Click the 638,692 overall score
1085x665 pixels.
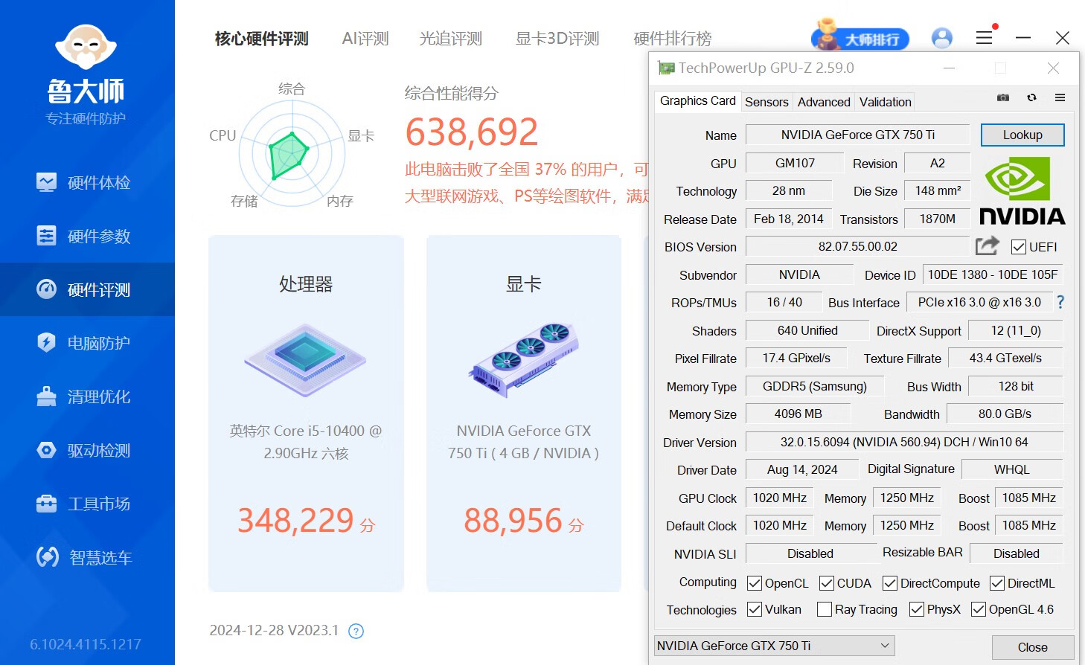tap(472, 132)
